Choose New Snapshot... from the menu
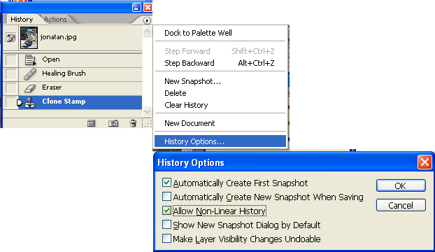This screenshot has height=252, width=435. 220,81
